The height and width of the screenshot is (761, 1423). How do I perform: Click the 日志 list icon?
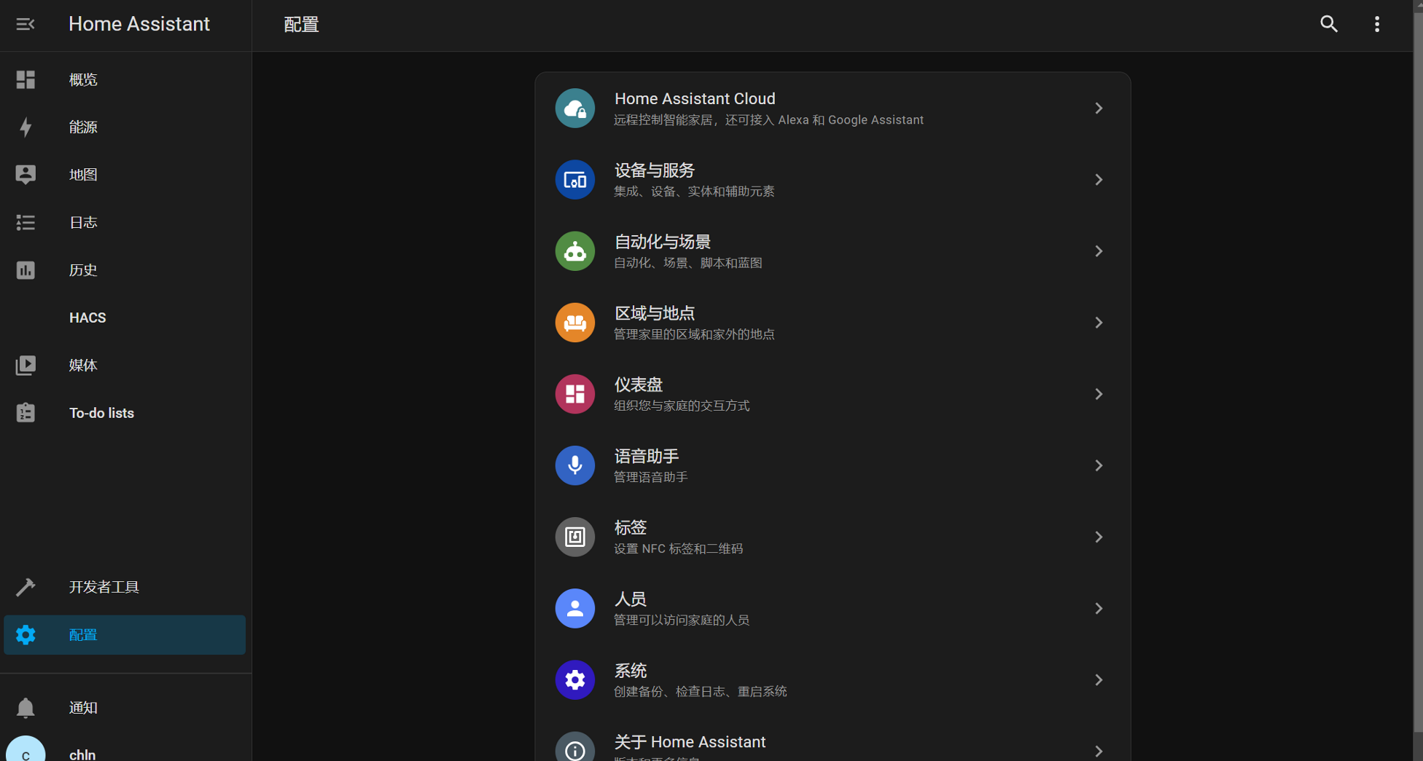pos(26,222)
